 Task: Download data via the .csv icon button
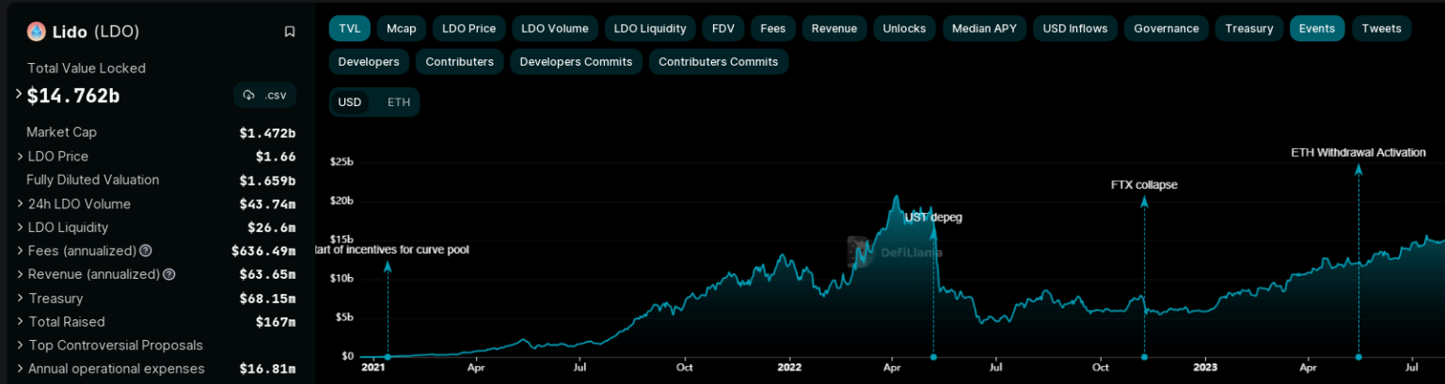(x=264, y=95)
